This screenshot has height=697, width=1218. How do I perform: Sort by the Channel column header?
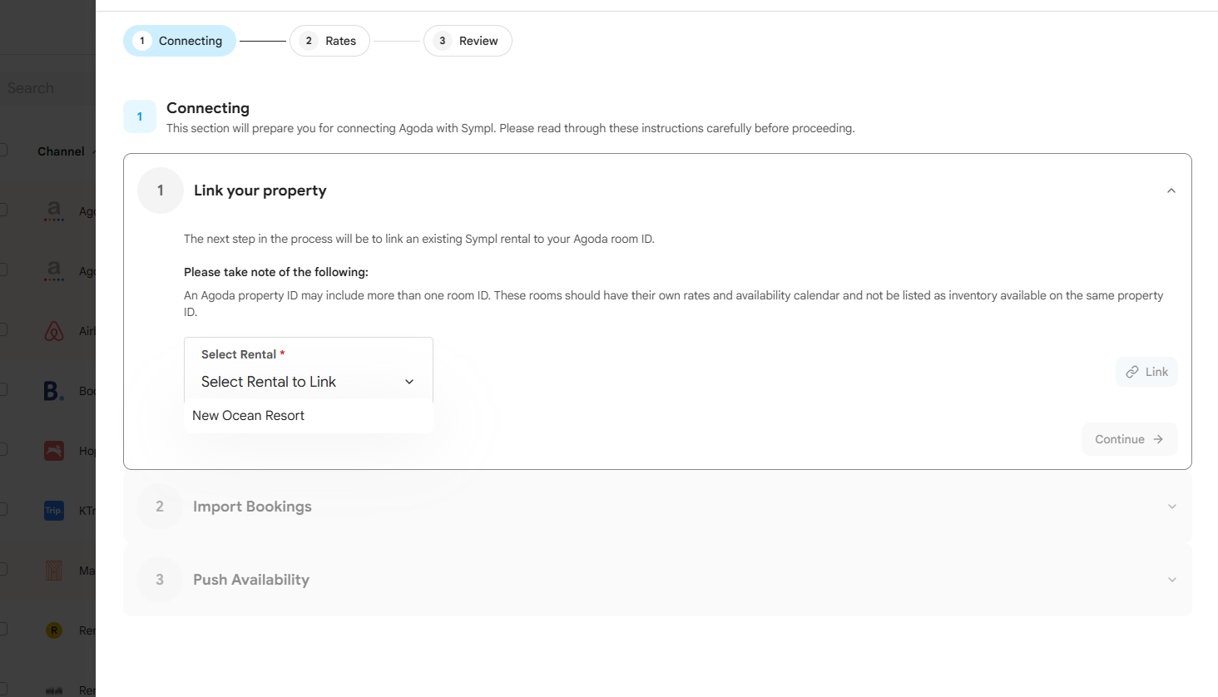tap(61, 151)
